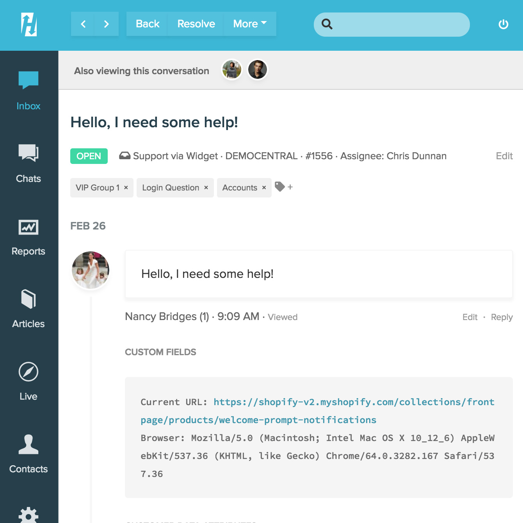
Task: Resolve this conversation
Action: pos(196,24)
